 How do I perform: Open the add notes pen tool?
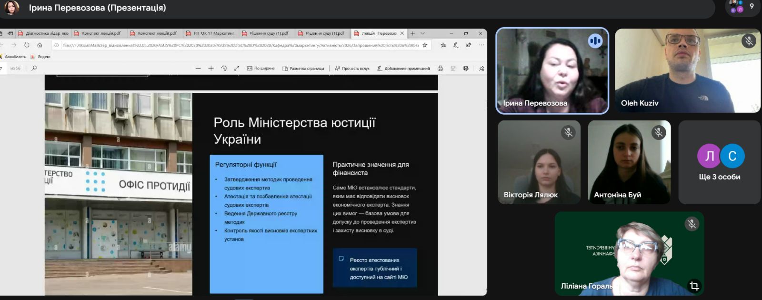[x=456, y=45]
